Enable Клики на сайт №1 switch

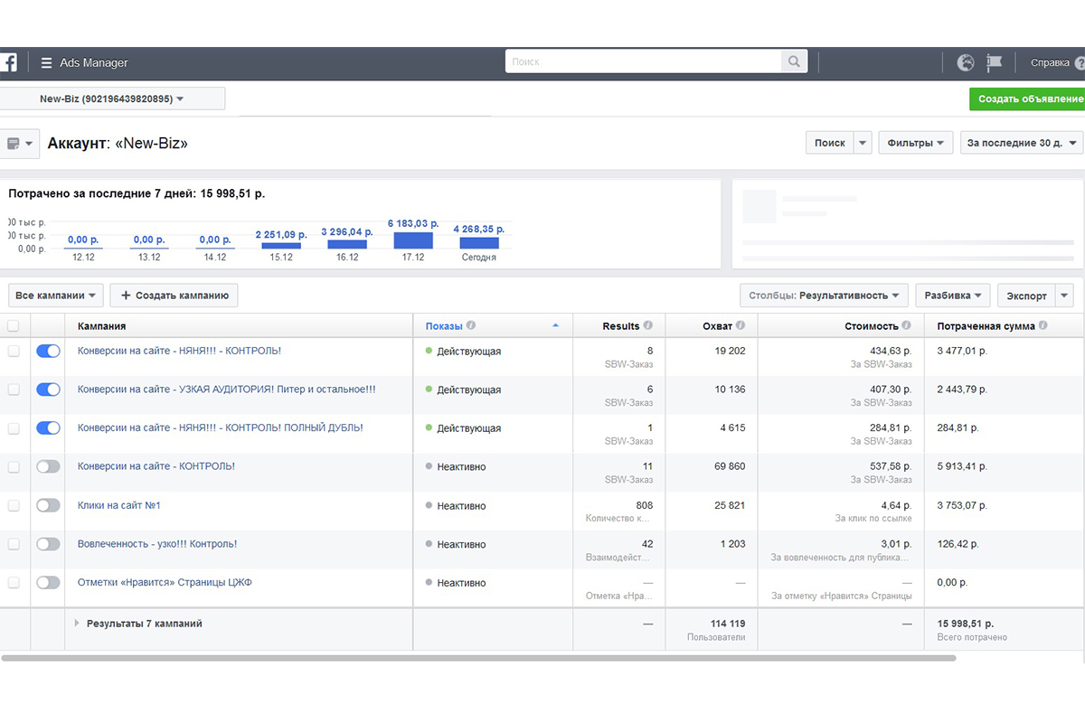point(48,505)
